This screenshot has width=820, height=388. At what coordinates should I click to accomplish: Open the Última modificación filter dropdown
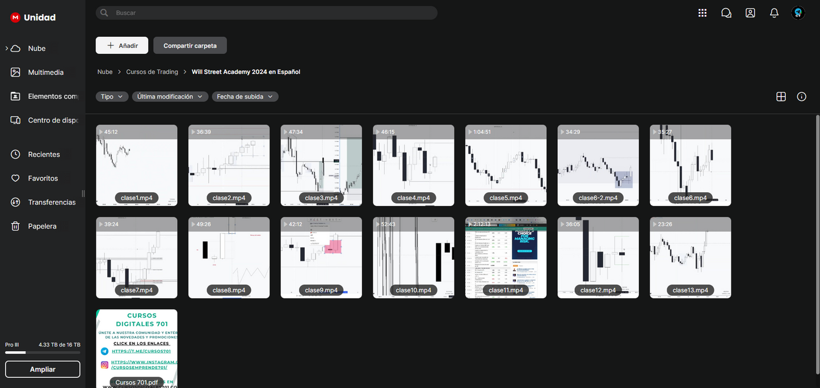tap(170, 96)
